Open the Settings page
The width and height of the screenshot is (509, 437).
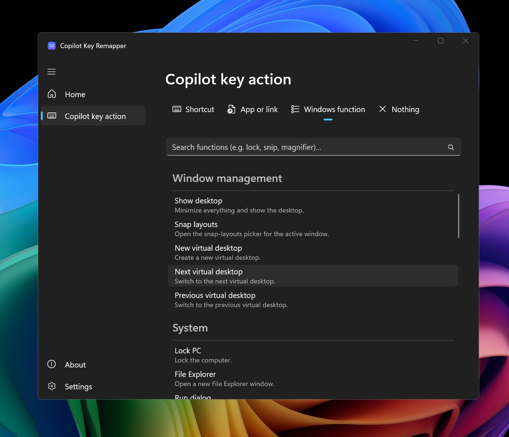click(x=93, y=386)
